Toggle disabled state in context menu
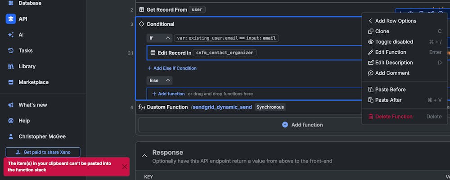 click(394, 42)
